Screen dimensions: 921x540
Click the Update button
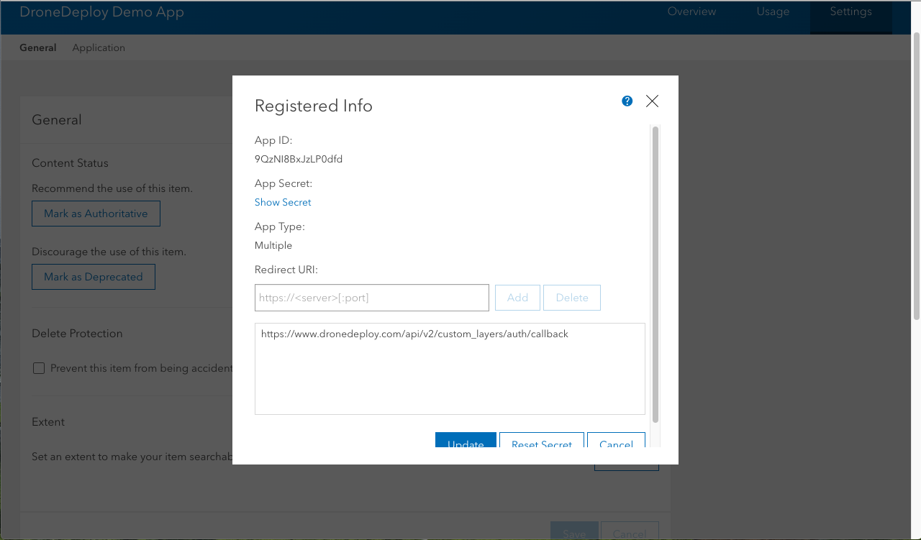(x=466, y=440)
